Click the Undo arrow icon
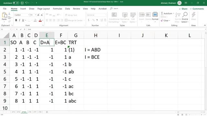The width and height of the screenshot is (207, 116). point(26,3)
